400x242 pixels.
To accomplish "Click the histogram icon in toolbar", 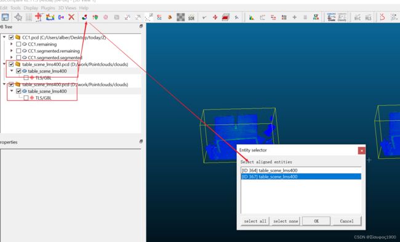I will 252,18.
